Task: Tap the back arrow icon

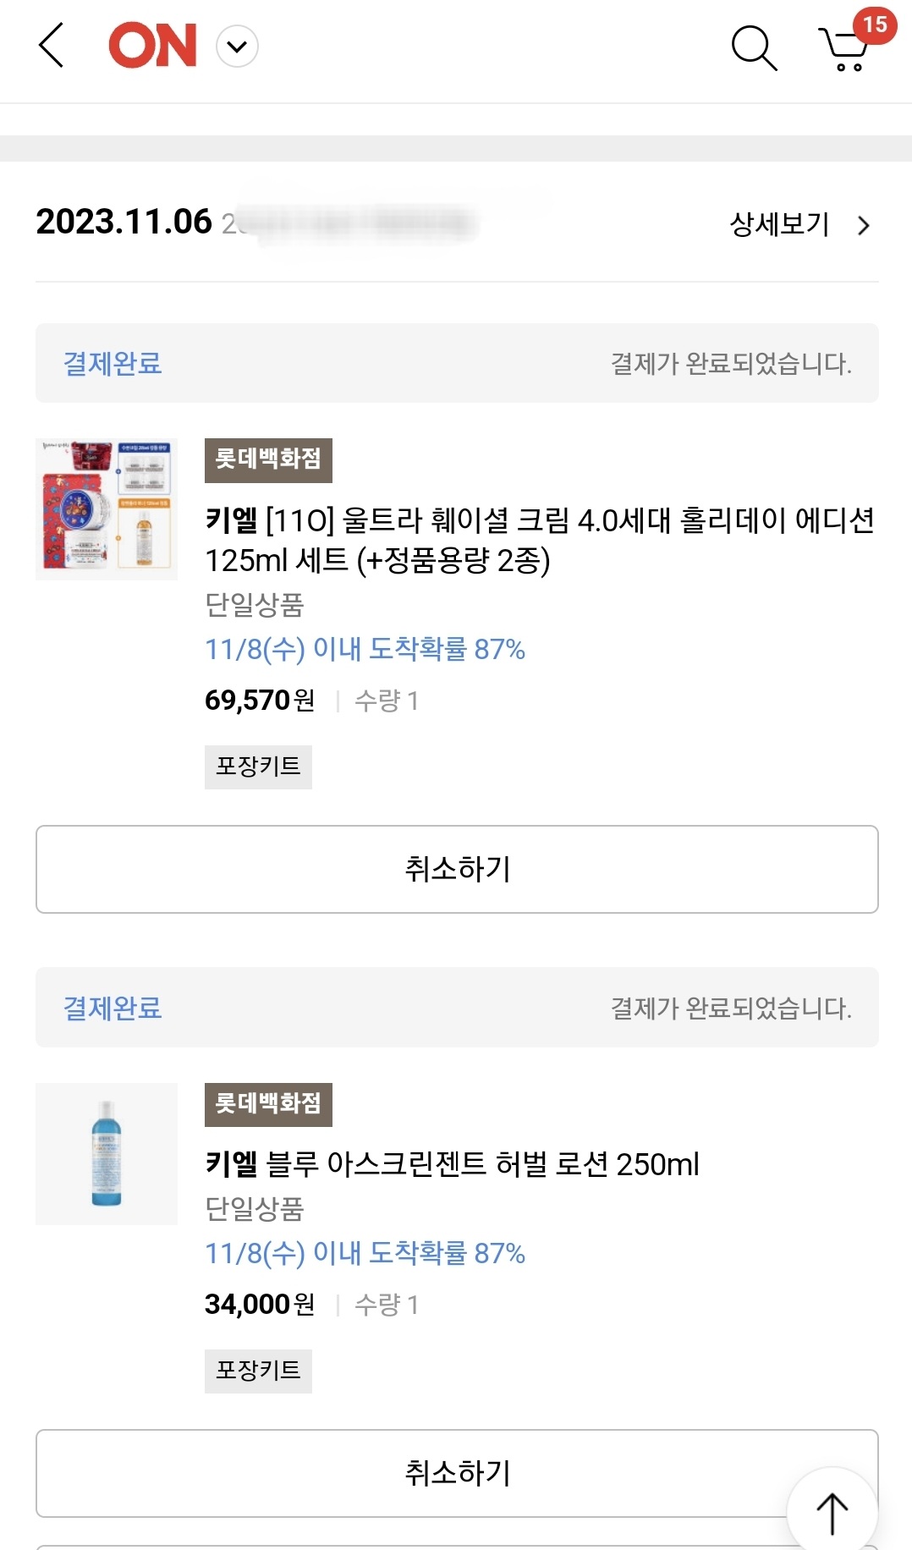Action: 52,45
